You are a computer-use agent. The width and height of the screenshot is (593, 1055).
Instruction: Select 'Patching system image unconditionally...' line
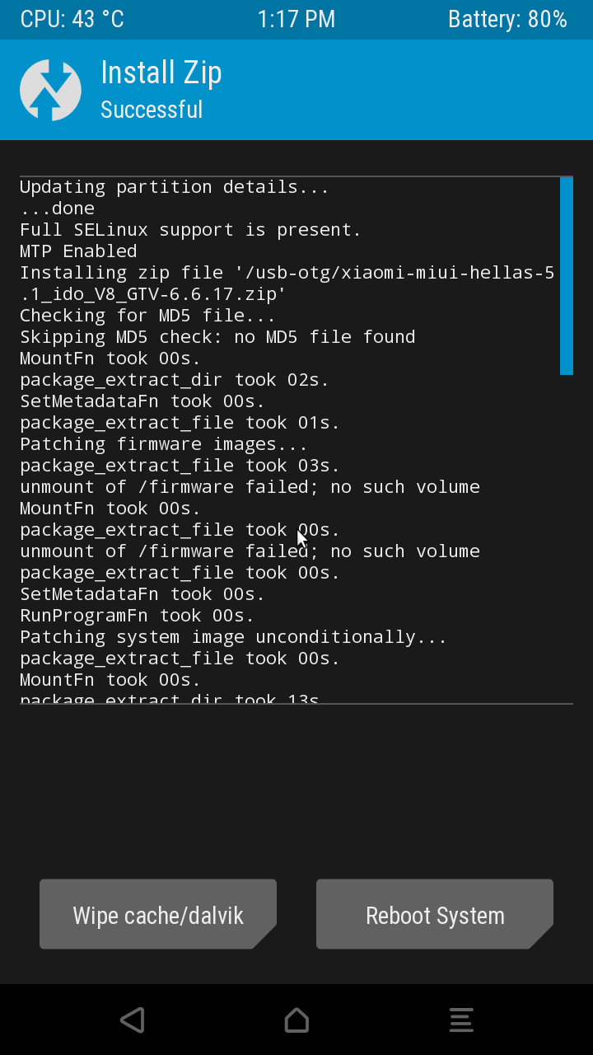233,637
